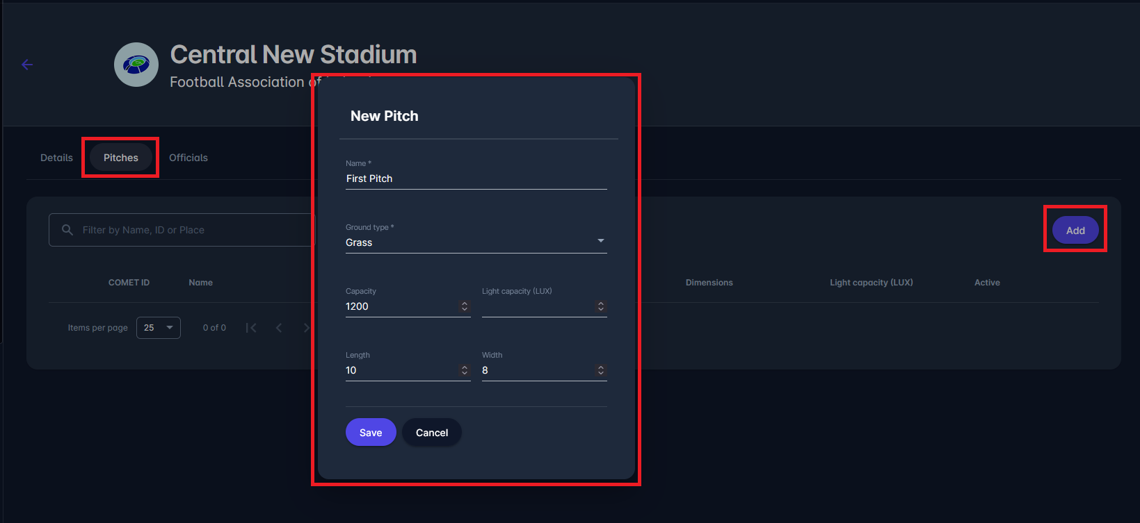Open the Officials tab
This screenshot has width=1140, height=523.
click(188, 158)
